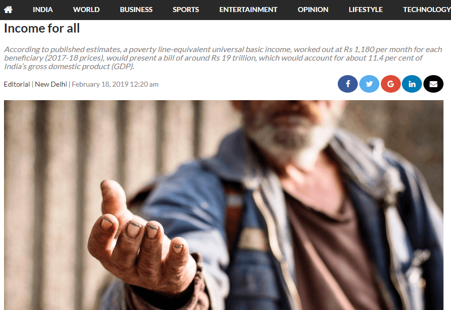Image resolution: width=451 pixels, height=310 pixels.
Task: Share article on Google Plus
Action: (390, 84)
